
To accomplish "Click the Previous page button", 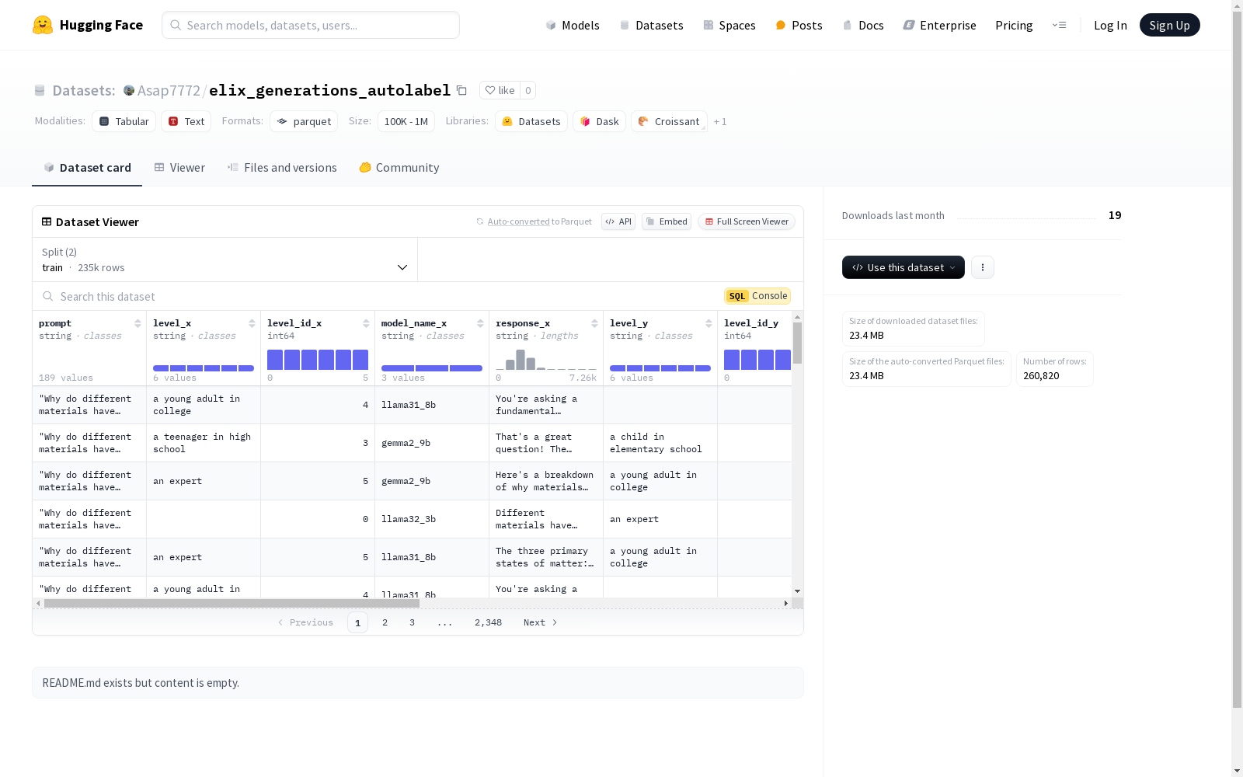I will tap(305, 622).
